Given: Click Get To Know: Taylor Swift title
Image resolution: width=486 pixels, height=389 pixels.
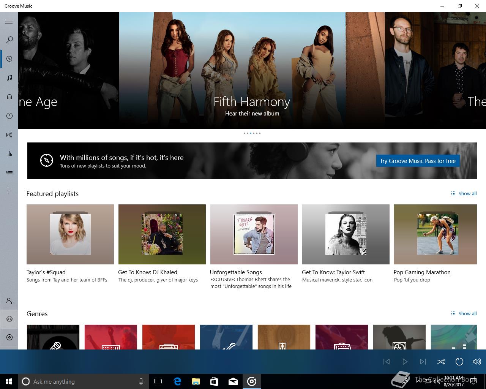Looking at the screenshot, I should point(333,272).
